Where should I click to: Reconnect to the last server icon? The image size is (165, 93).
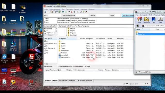[74, 12]
